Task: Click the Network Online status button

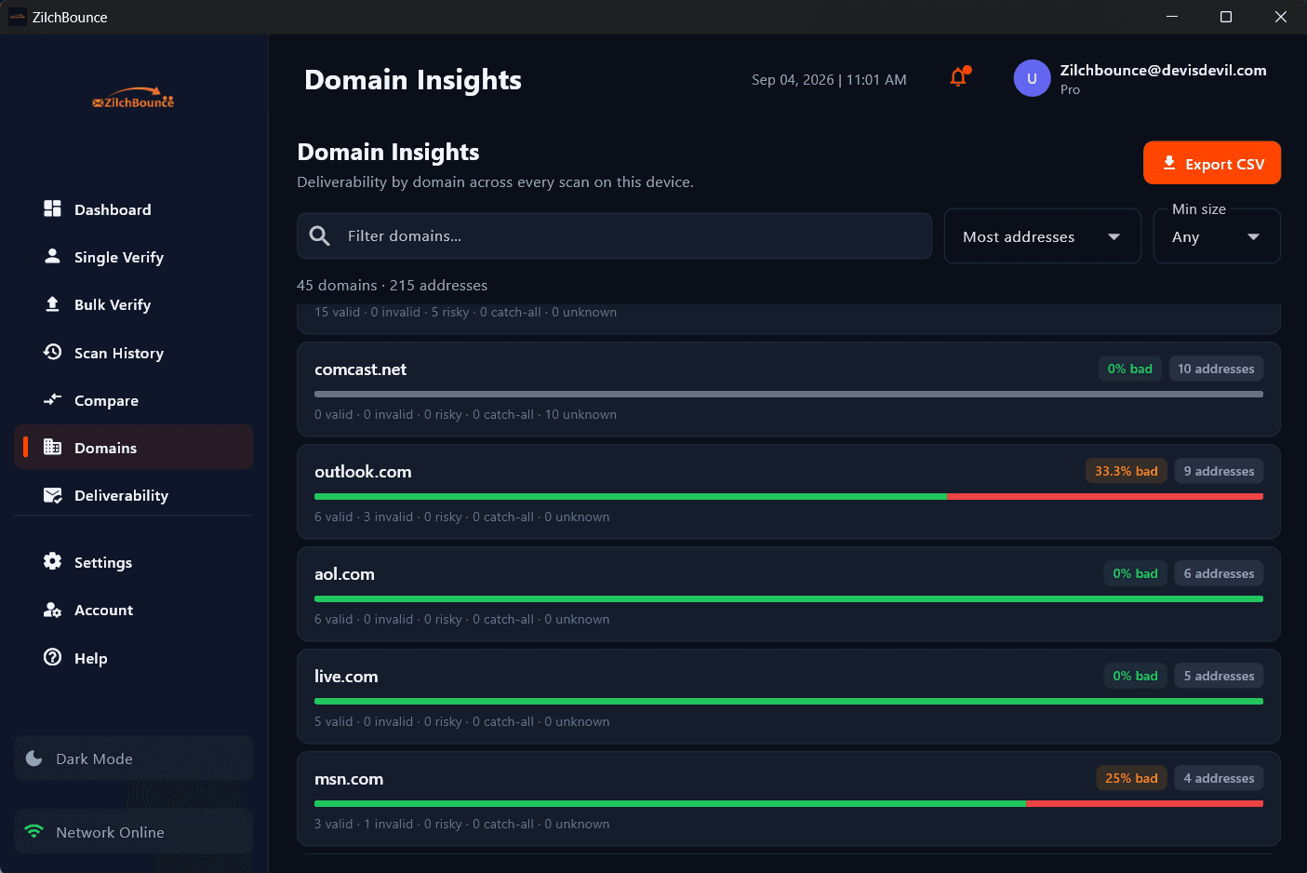Action: click(133, 832)
